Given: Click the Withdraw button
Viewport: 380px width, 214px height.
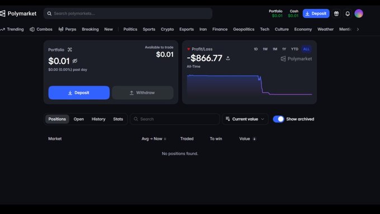Looking at the screenshot, I should coord(142,92).
